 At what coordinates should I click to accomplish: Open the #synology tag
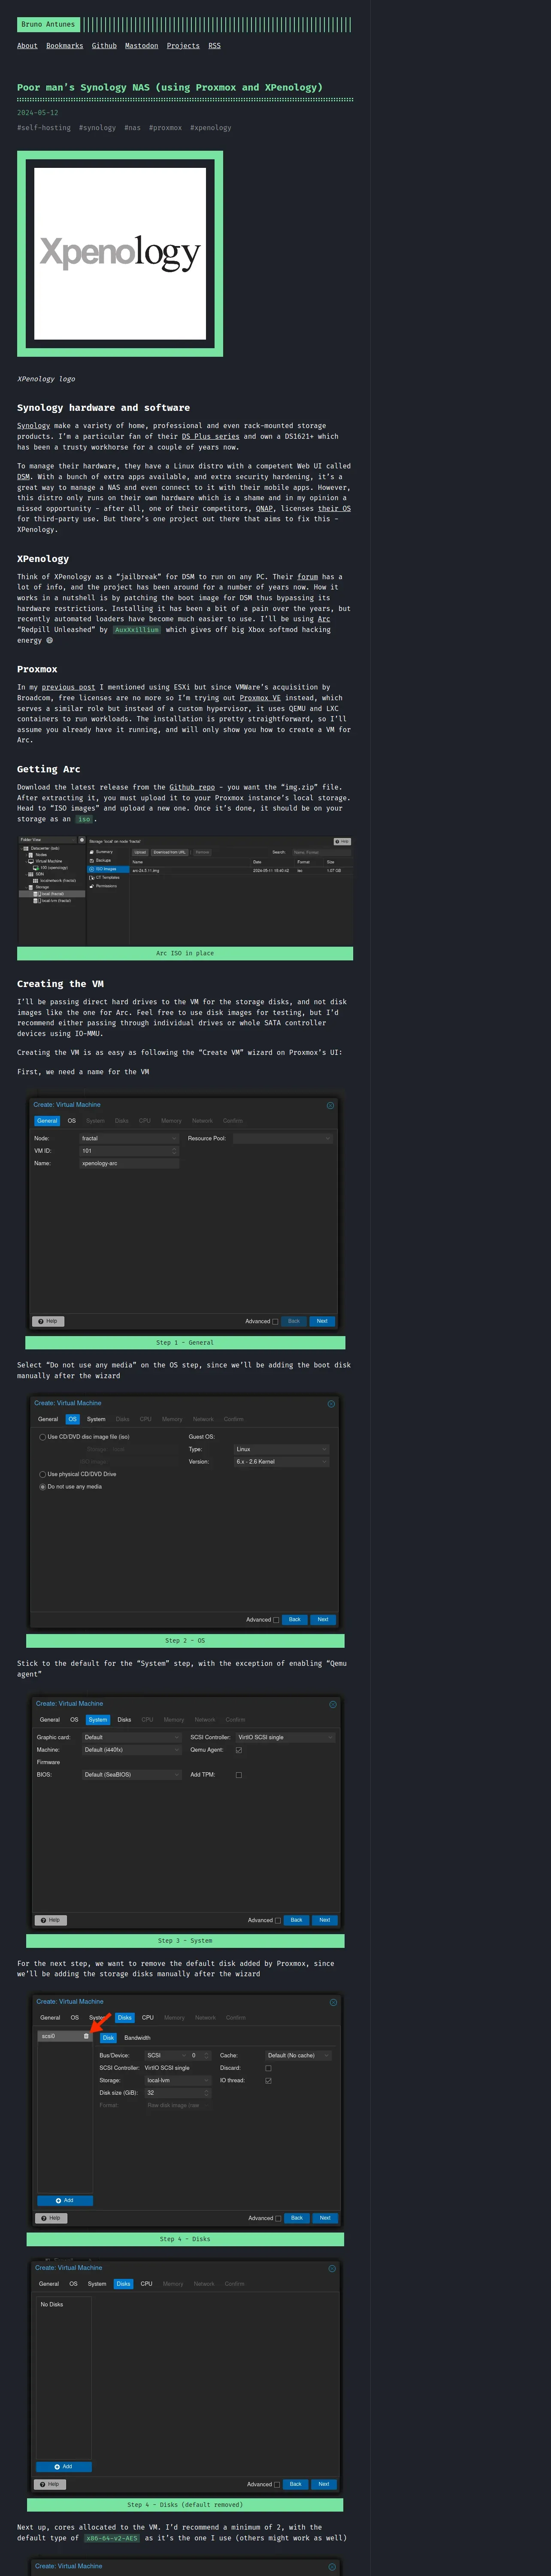coord(97,127)
